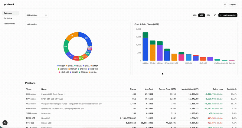Select the MEP currency option
This screenshot has width=242, height=128.
(201, 15)
